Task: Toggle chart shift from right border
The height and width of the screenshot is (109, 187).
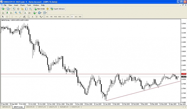Action: point(29,13)
